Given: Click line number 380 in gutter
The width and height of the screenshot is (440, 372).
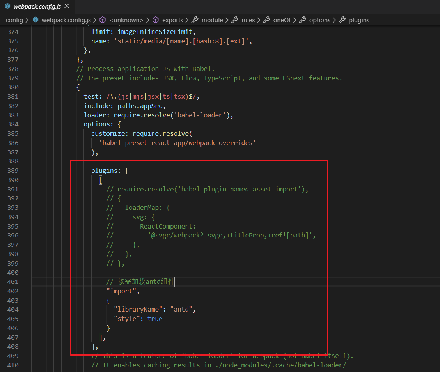Looking at the screenshot, I should 13,87.
